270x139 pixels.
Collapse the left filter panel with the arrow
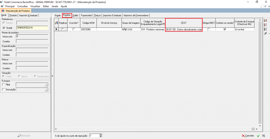52,76
